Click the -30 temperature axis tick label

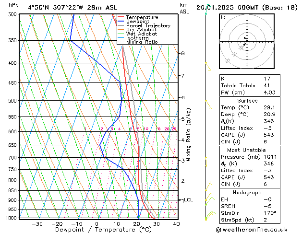pyautogui.click(x=37, y=224)
